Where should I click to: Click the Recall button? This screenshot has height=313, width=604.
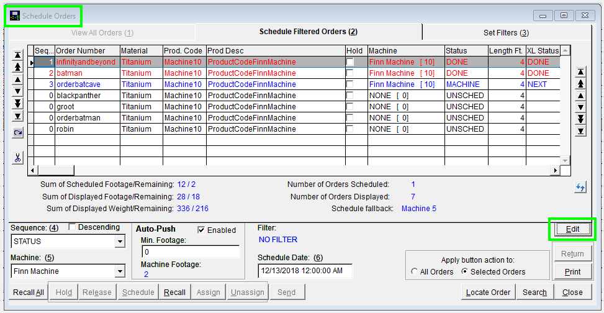tap(174, 293)
